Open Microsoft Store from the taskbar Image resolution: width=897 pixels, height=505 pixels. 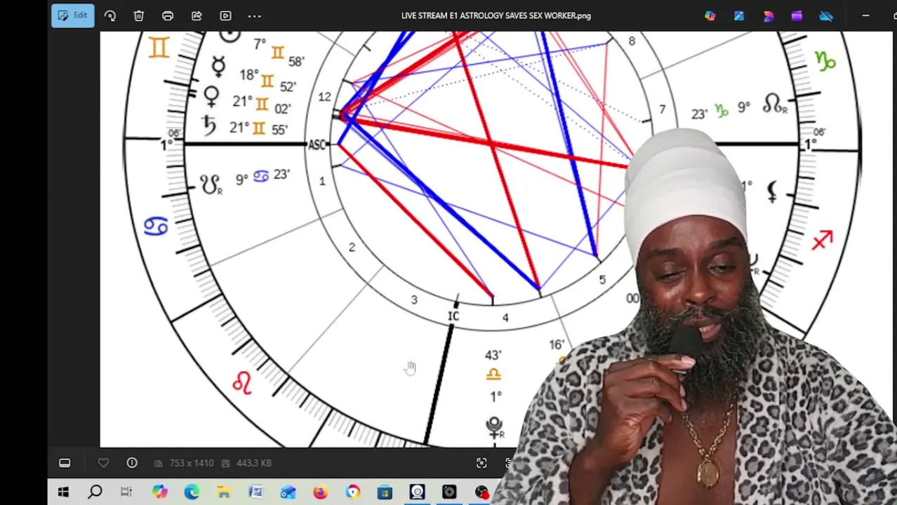pos(385,492)
